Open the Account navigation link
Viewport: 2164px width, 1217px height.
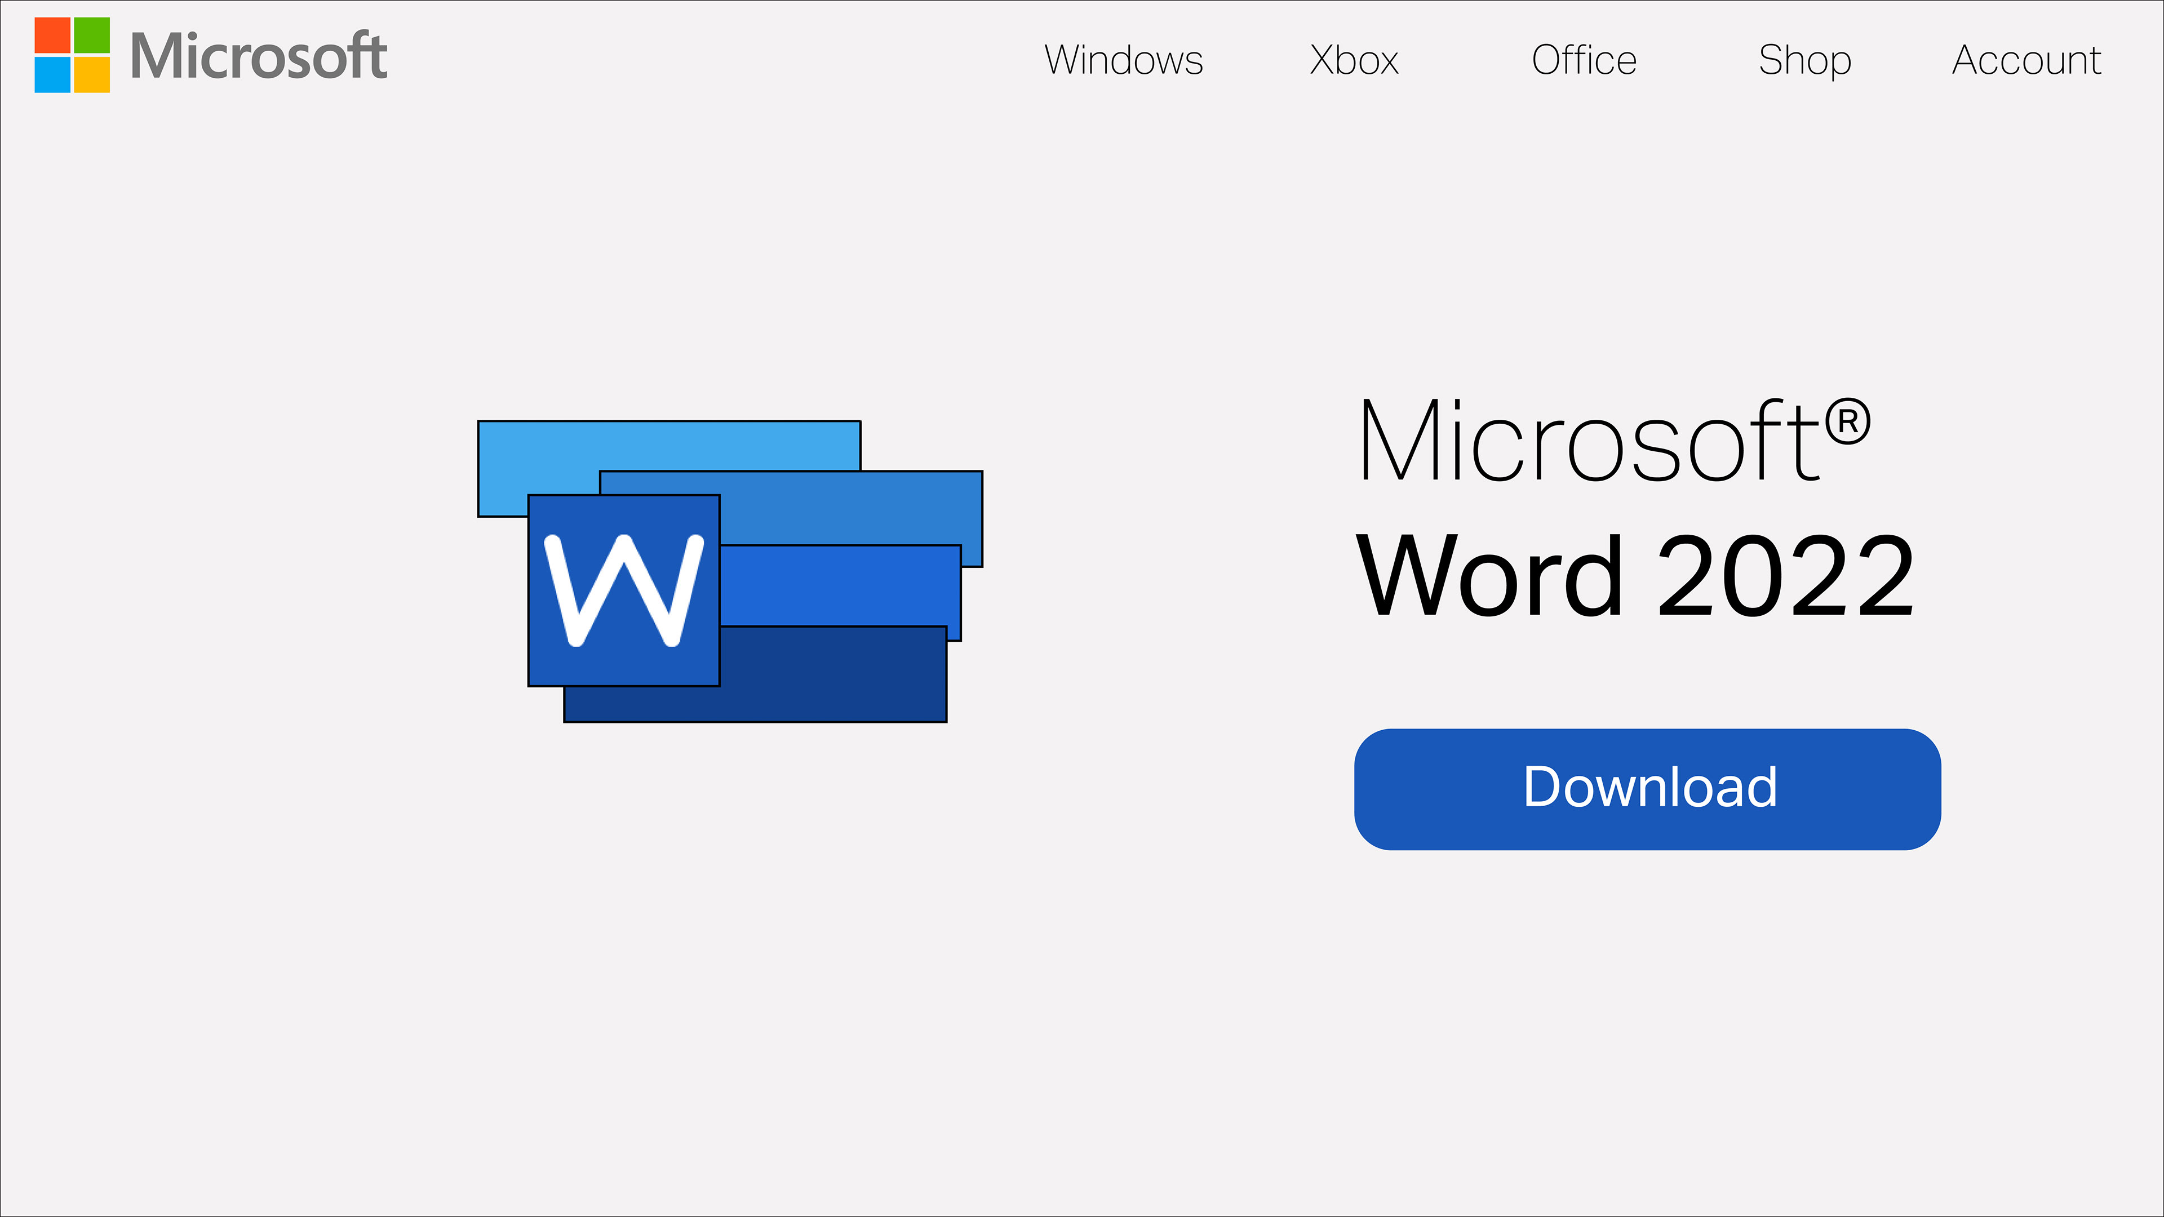tap(2026, 60)
